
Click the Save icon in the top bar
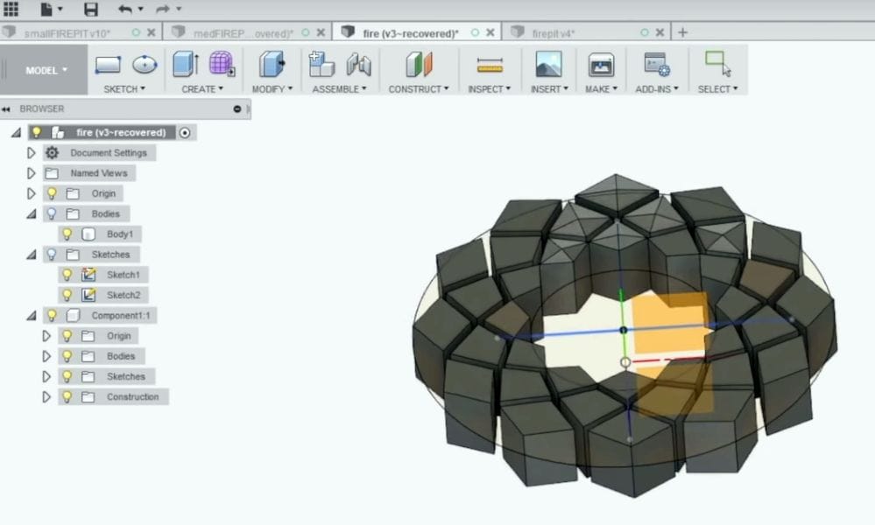pos(91,10)
